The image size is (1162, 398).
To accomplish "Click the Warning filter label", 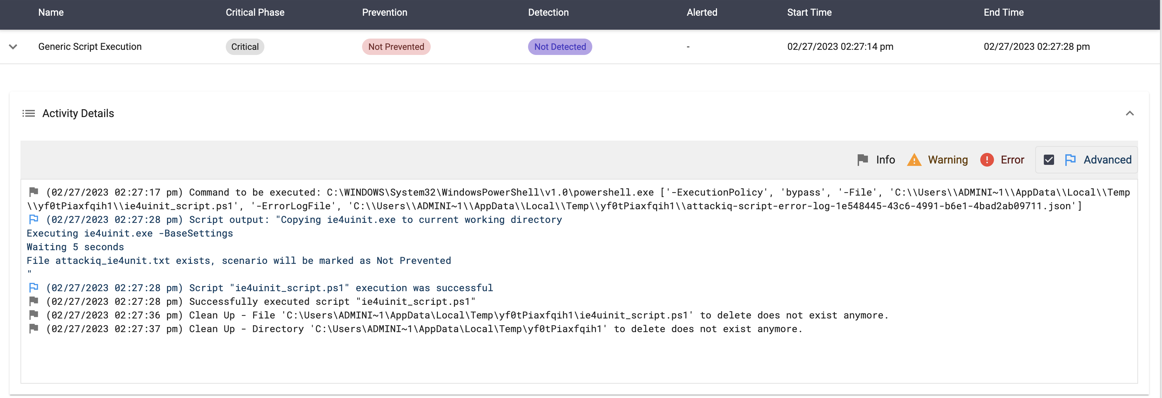I will 947,159.
